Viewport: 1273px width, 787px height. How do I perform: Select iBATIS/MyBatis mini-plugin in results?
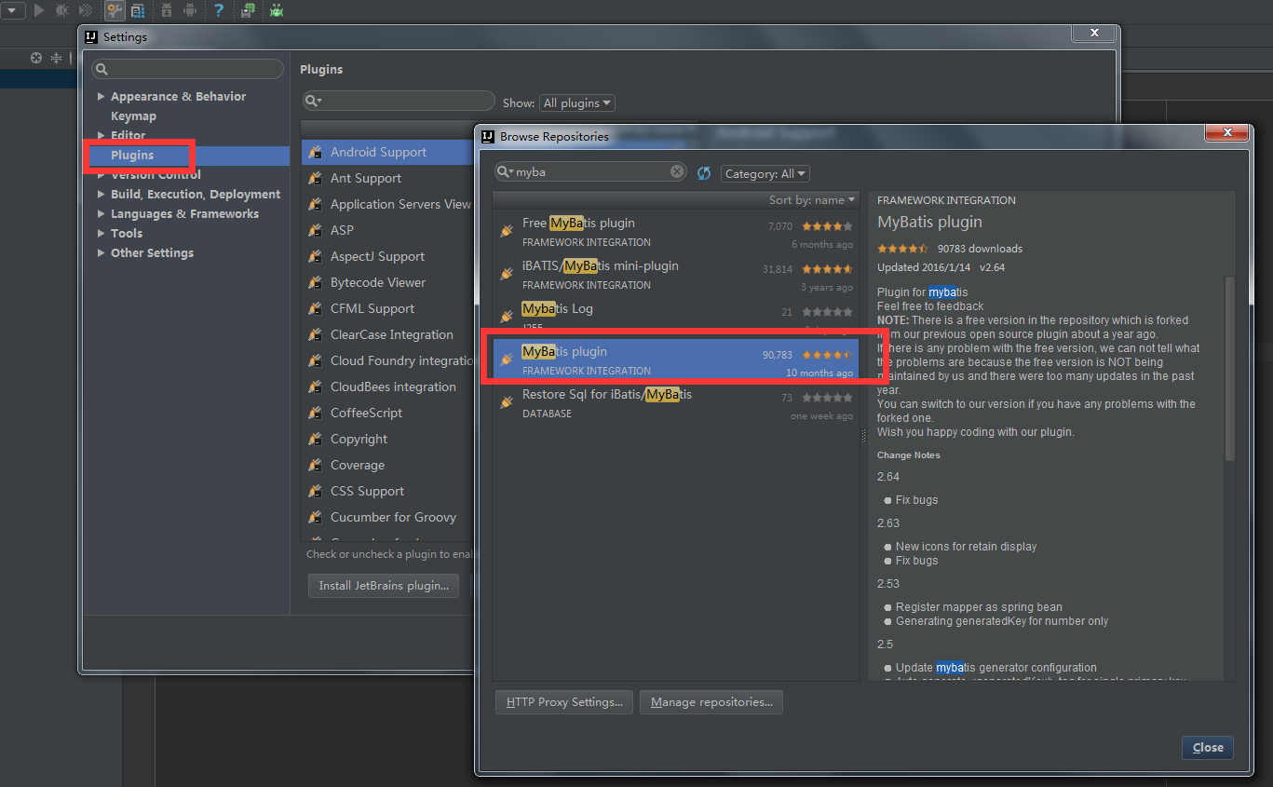click(x=675, y=274)
